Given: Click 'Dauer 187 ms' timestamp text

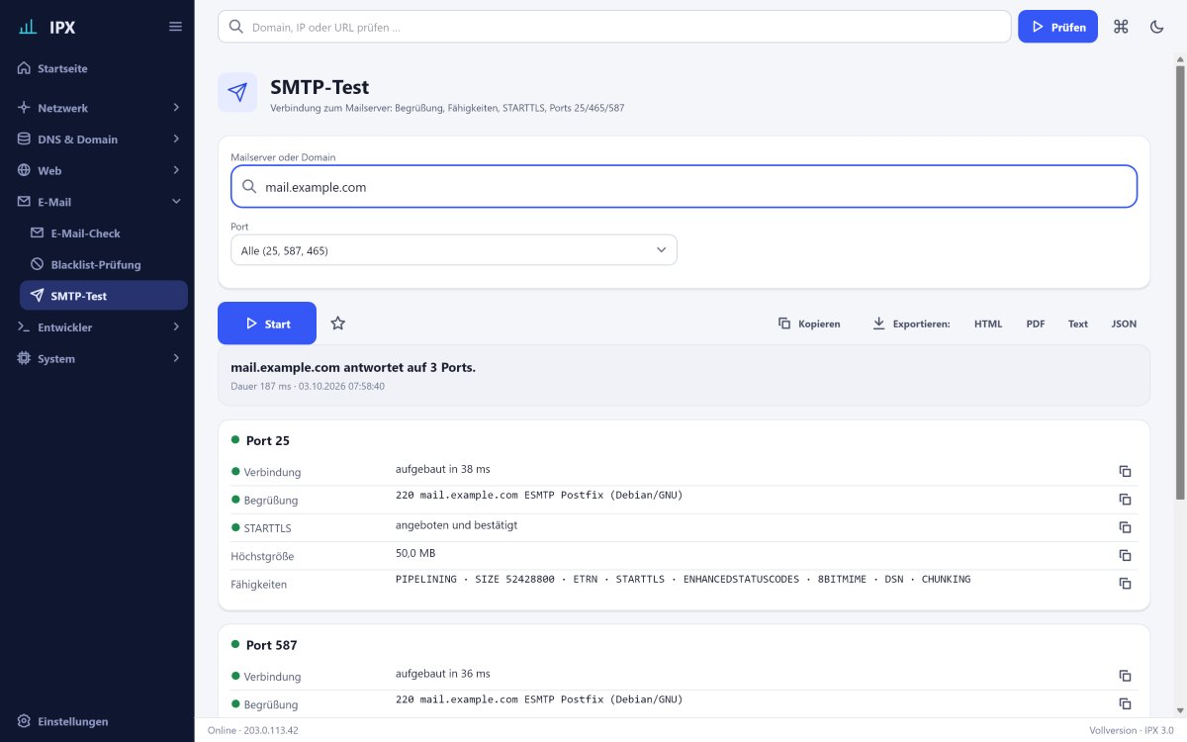Looking at the screenshot, I should coord(308,386).
